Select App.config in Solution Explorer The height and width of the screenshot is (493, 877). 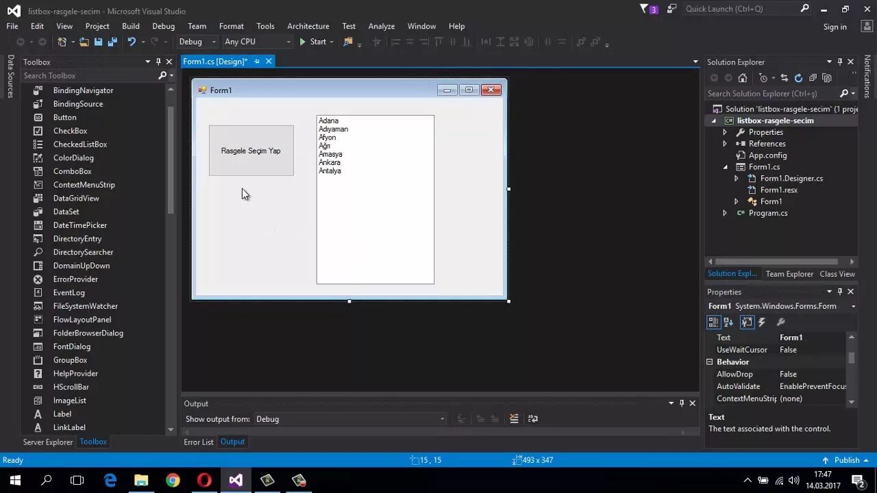(x=767, y=155)
